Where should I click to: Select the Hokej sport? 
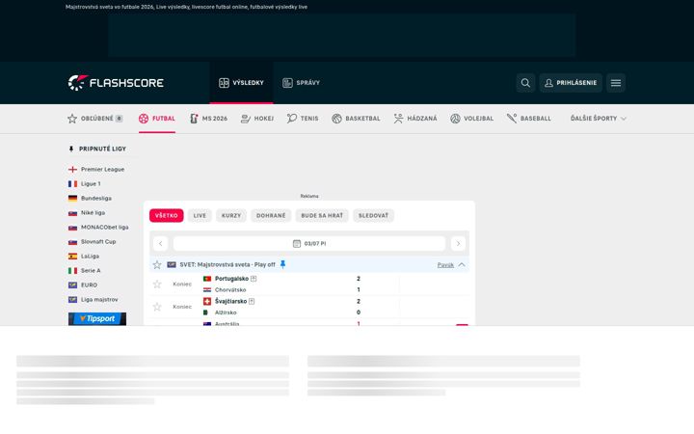[257, 119]
